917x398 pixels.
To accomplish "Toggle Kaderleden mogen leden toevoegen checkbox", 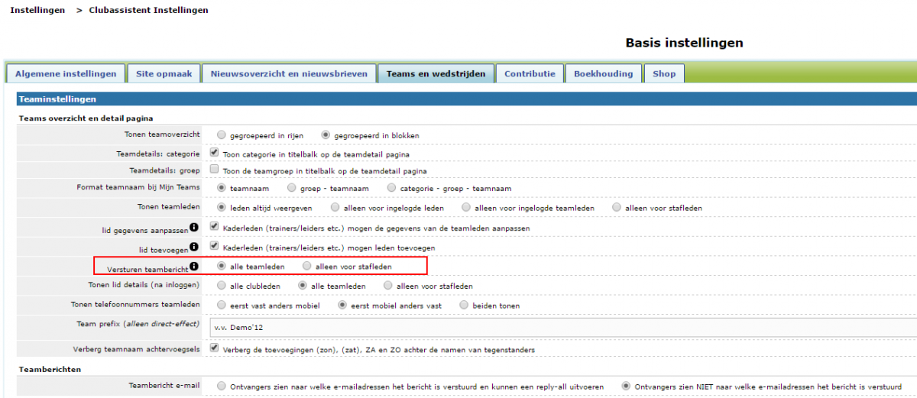I will (214, 246).
